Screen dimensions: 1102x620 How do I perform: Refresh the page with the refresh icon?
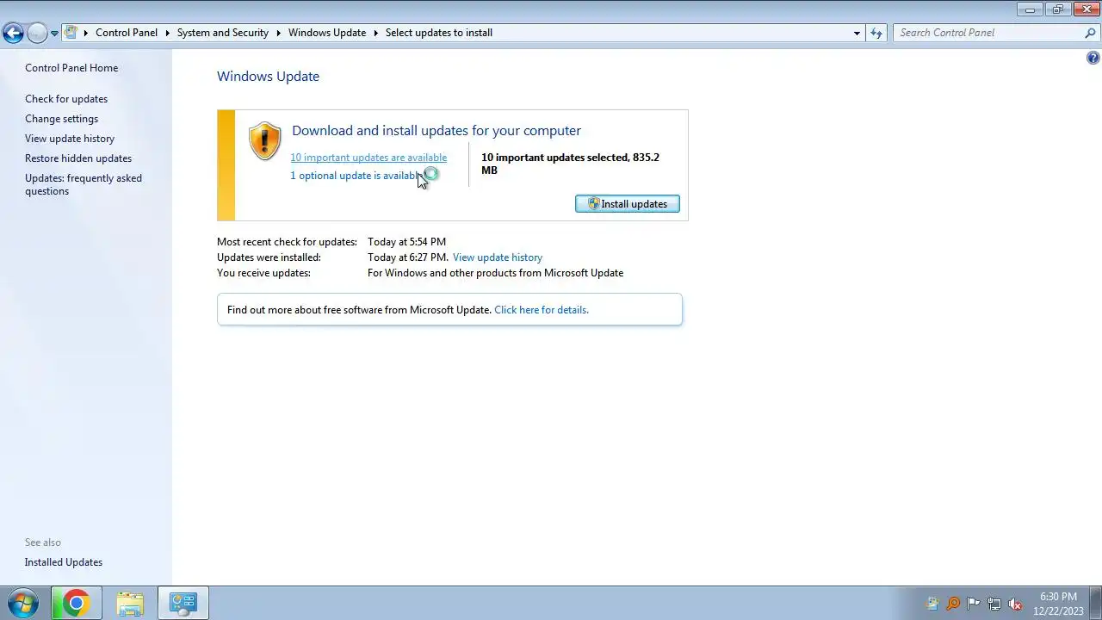tap(876, 33)
